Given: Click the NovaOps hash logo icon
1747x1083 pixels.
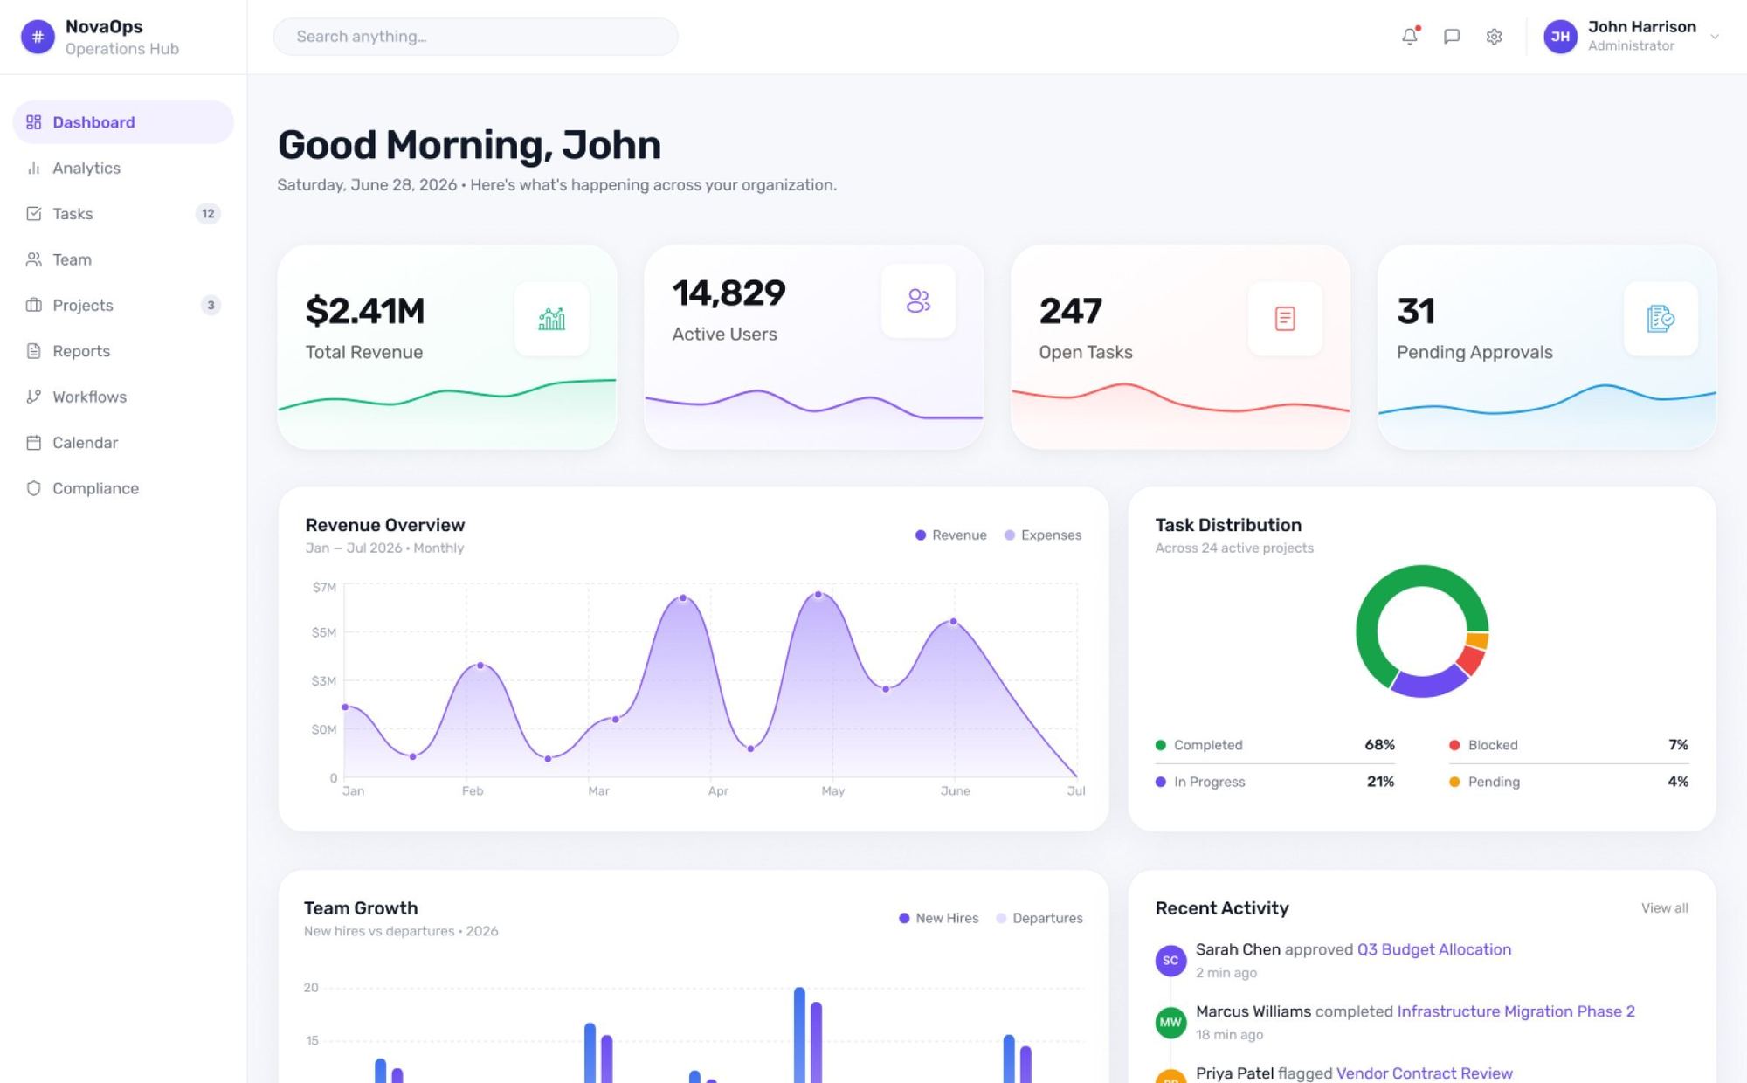Looking at the screenshot, I should tap(38, 37).
